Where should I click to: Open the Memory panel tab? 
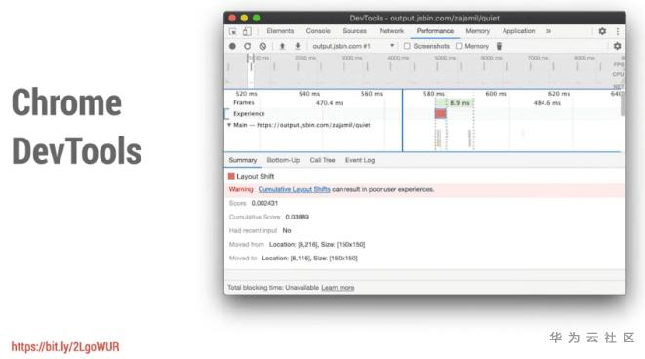[477, 31]
